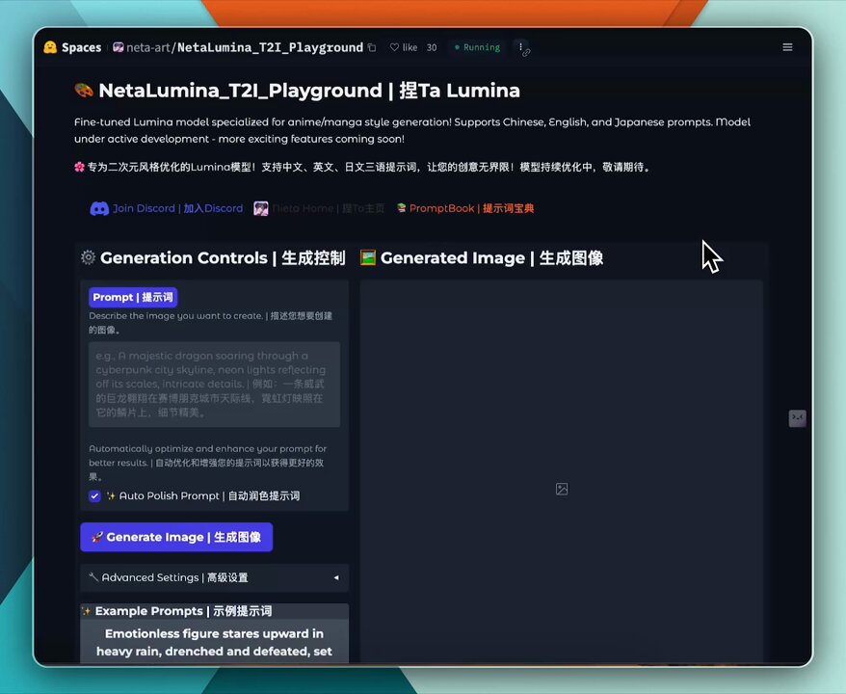Click the Hugging Face Spaces logo
Image resolution: width=846 pixels, height=694 pixels.
[50, 47]
